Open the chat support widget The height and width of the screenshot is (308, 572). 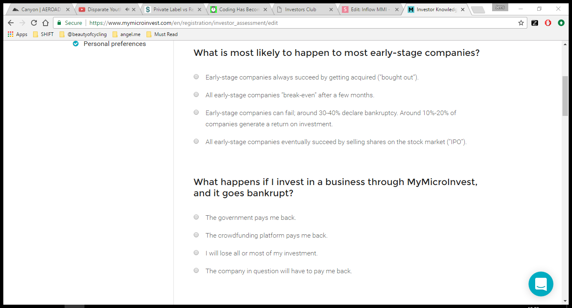pyautogui.click(x=541, y=284)
